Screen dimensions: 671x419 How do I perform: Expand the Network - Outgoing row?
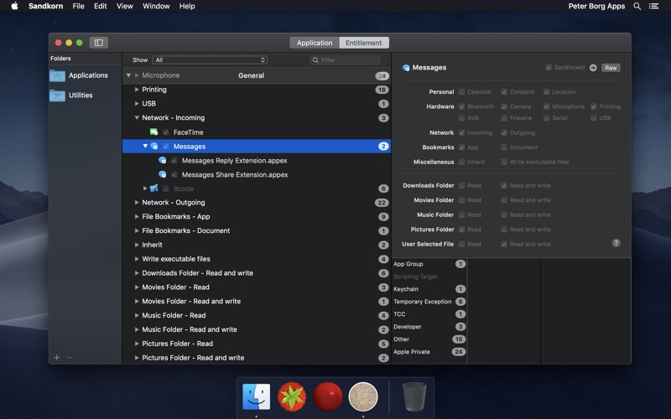(137, 202)
